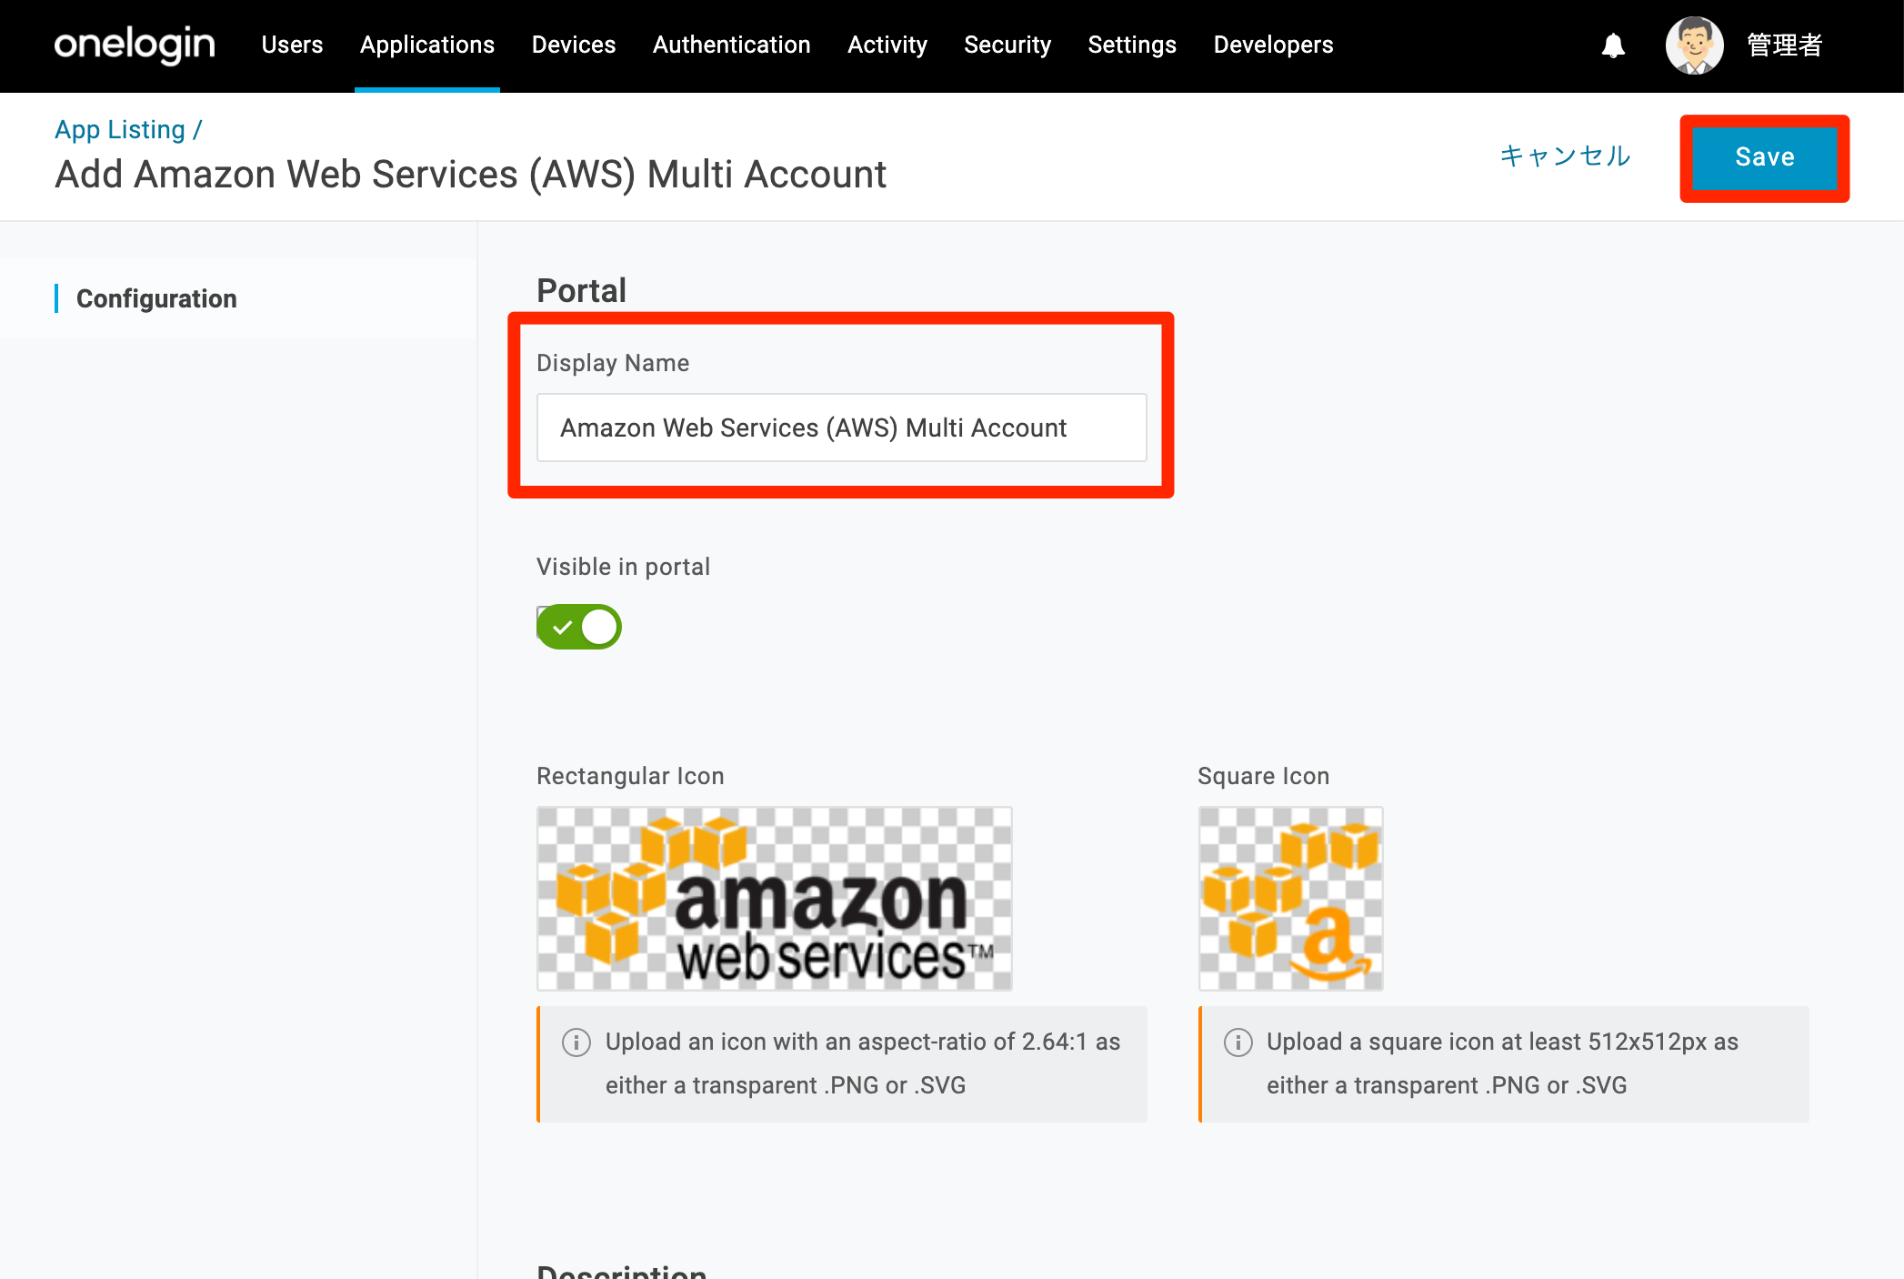Click the Save button

pyautogui.click(x=1765, y=157)
